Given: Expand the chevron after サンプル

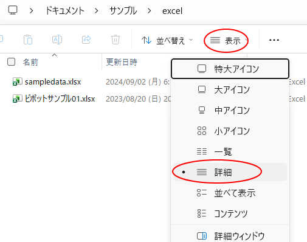Looking at the screenshot, I should (x=150, y=11).
